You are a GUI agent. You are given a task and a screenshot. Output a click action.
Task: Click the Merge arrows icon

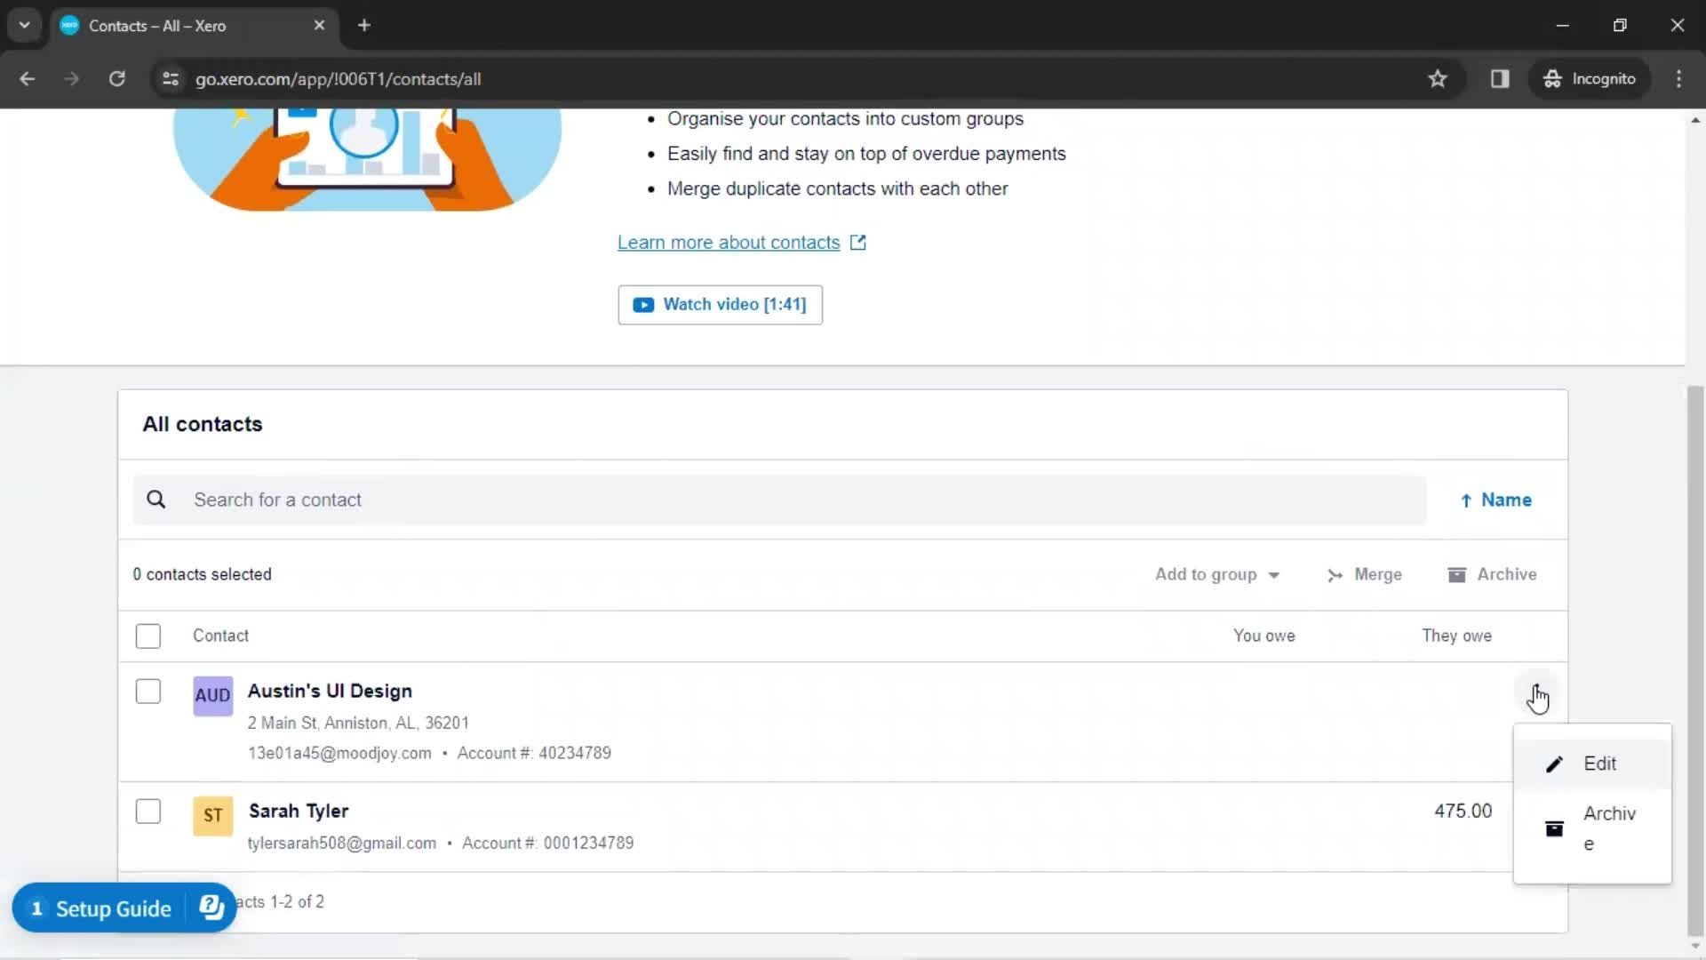pyautogui.click(x=1335, y=575)
